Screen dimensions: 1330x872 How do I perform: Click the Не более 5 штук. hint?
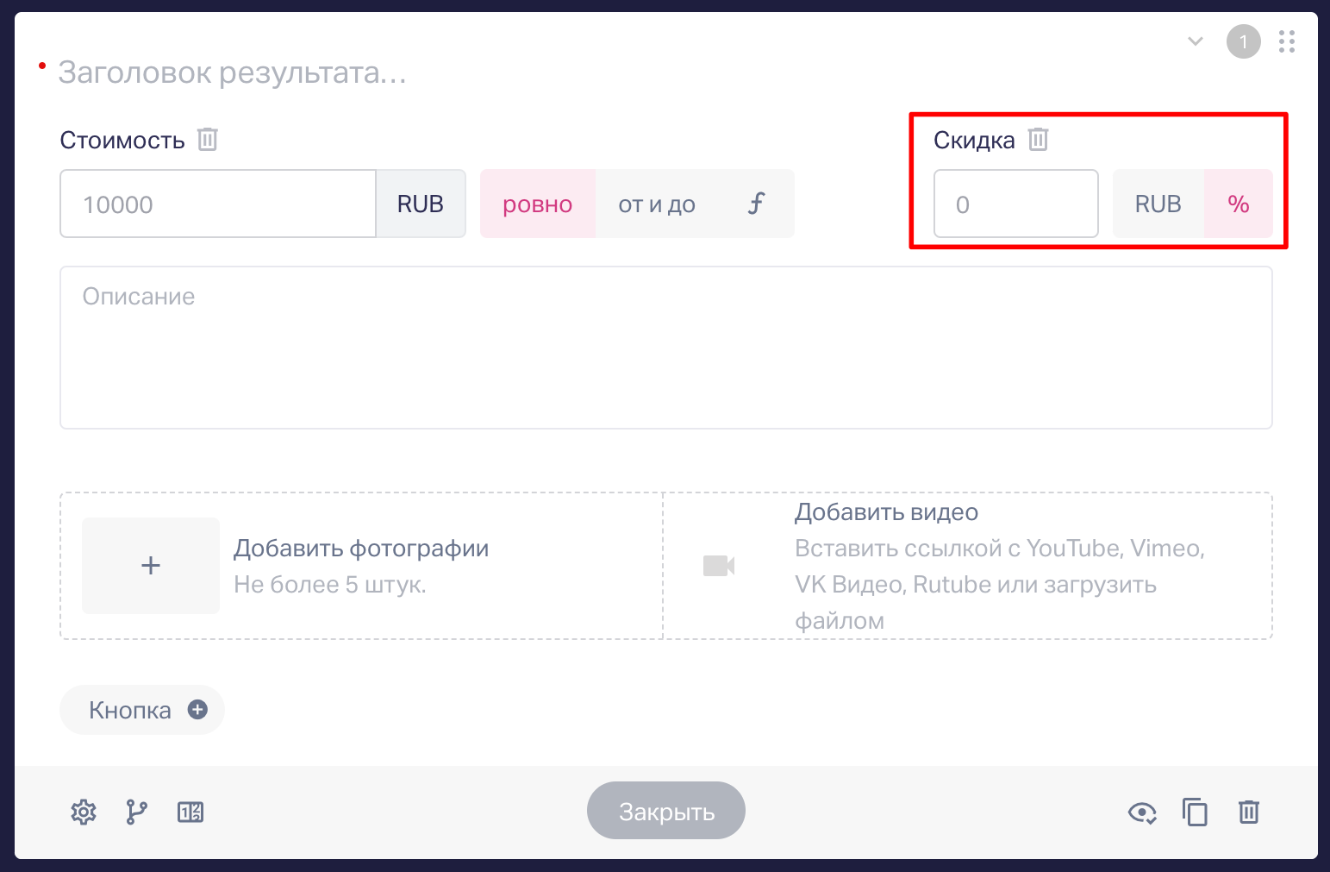click(x=330, y=585)
